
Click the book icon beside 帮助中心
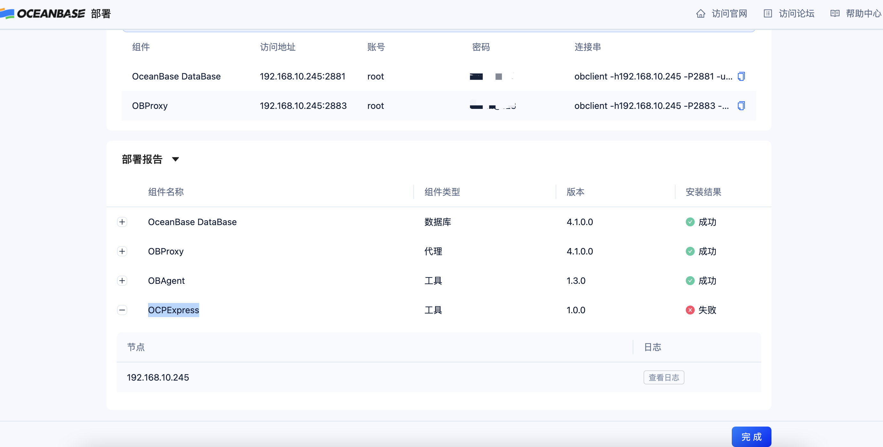pyautogui.click(x=835, y=14)
